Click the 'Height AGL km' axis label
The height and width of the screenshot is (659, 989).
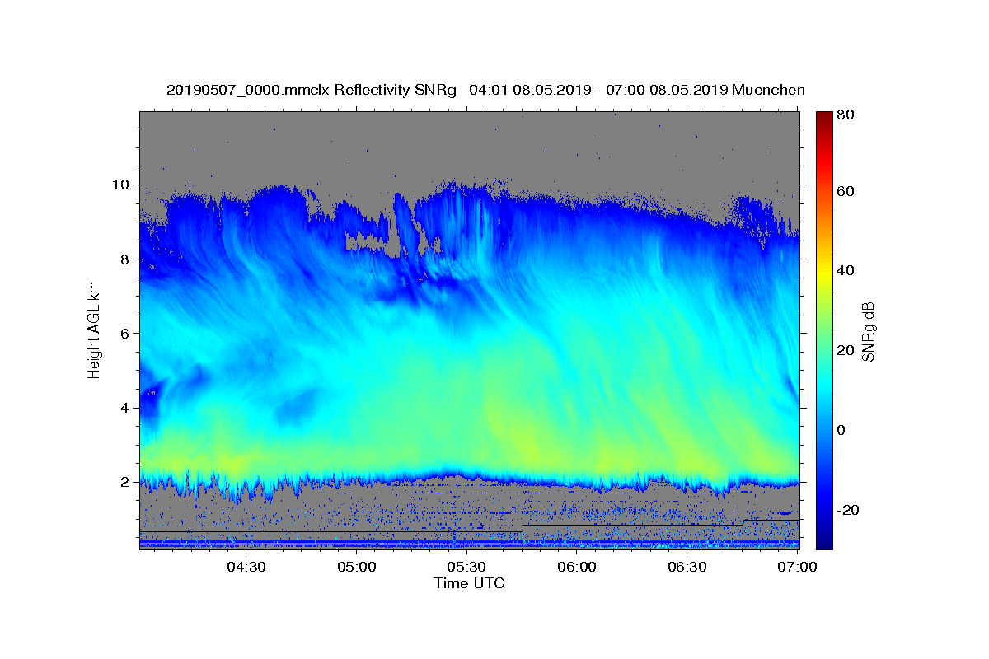click(94, 329)
